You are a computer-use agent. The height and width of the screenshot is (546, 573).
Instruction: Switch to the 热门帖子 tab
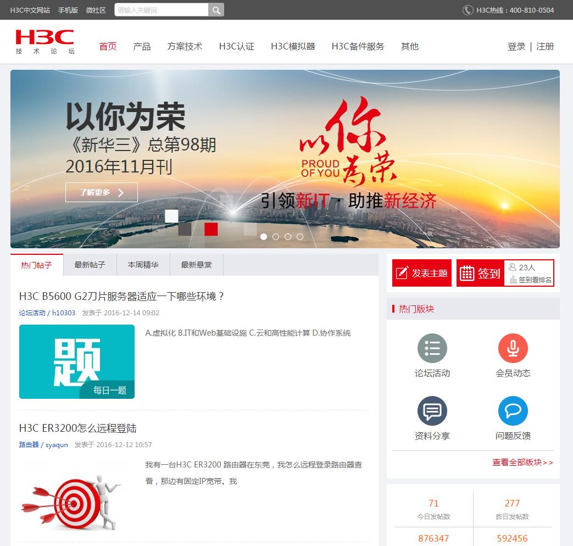(37, 265)
